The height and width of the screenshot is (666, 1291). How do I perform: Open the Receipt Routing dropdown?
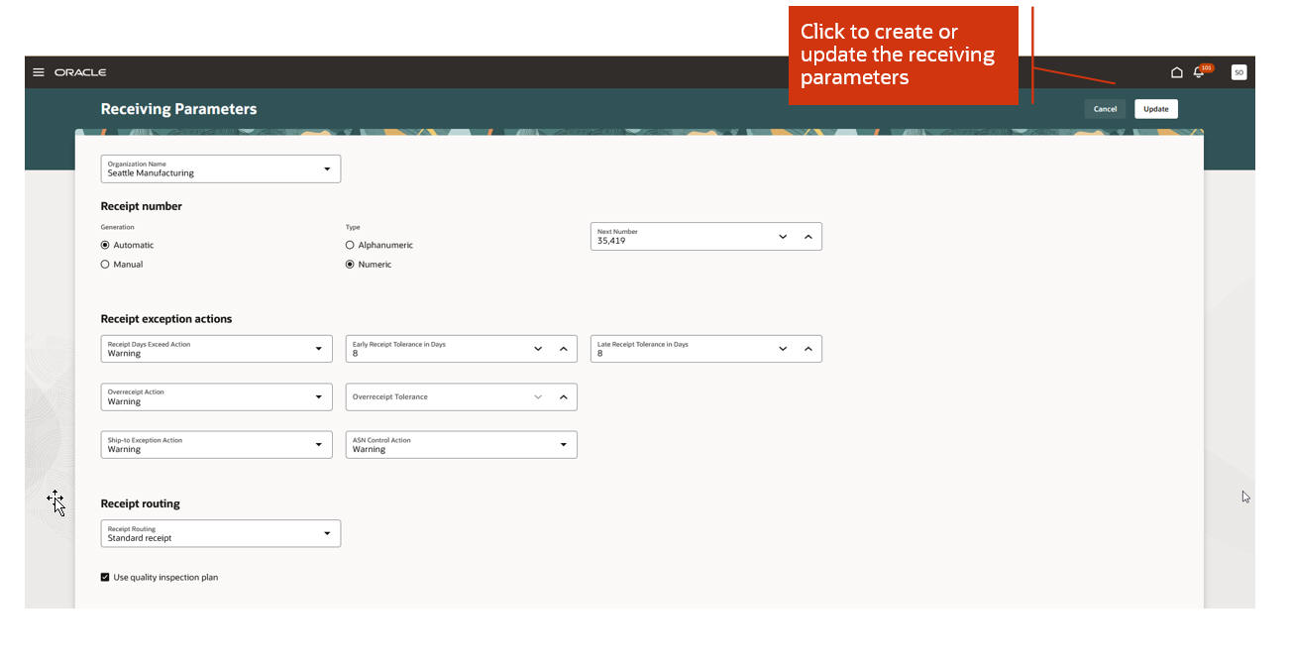tap(221, 533)
